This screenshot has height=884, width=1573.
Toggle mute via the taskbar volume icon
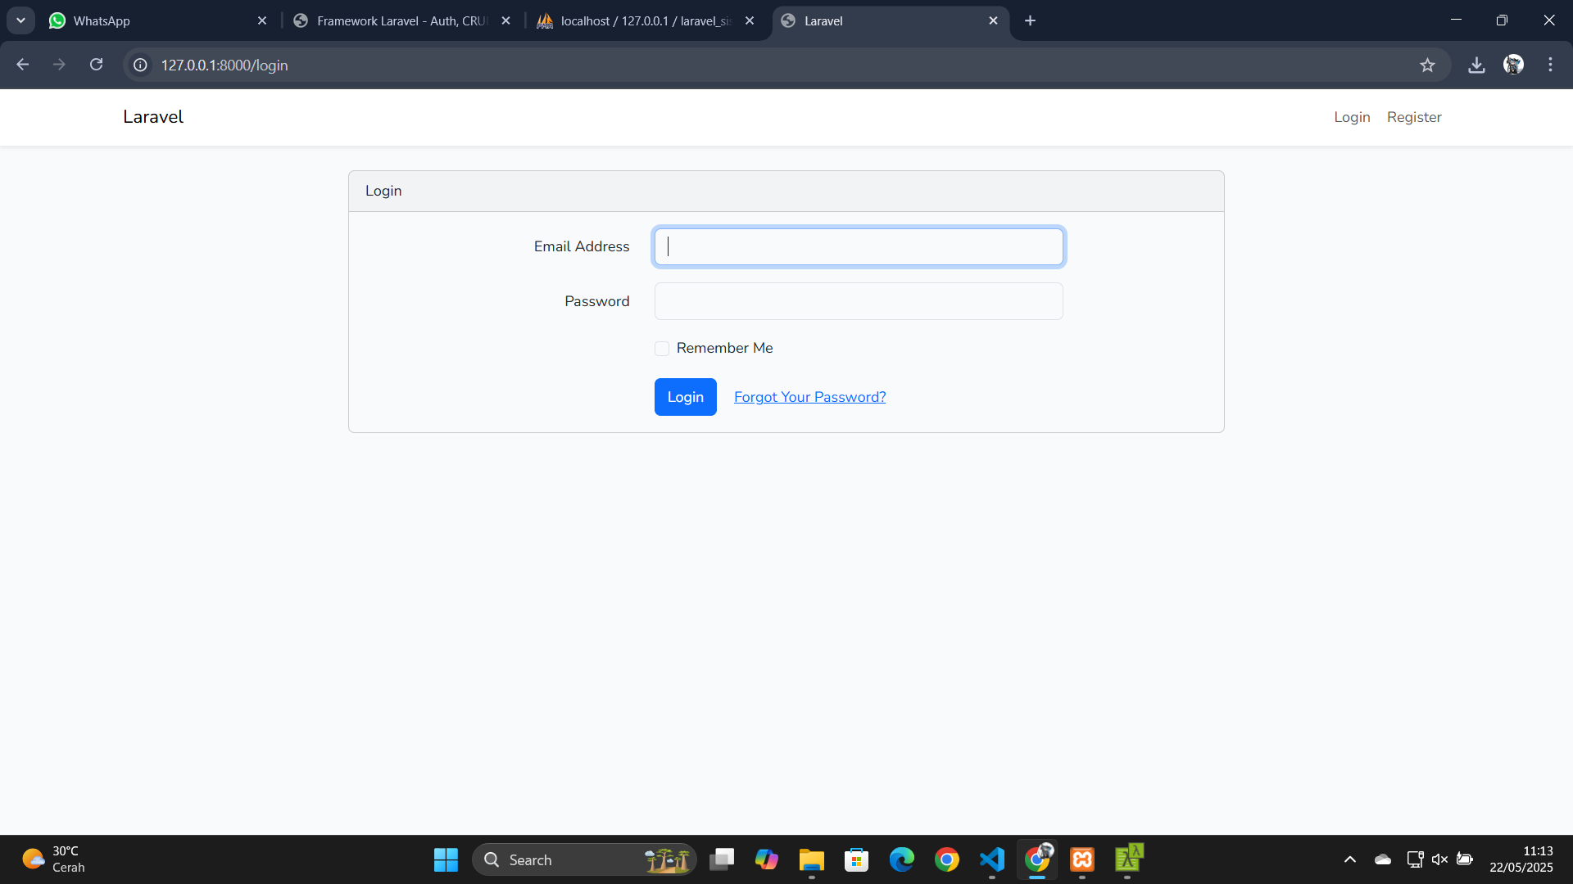click(1440, 859)
